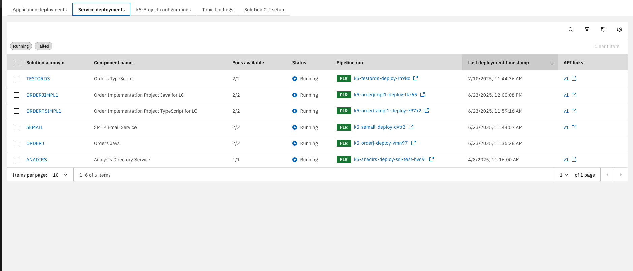Open external link icon for k5-orderj-deploy-vmn97

(413, 143)
